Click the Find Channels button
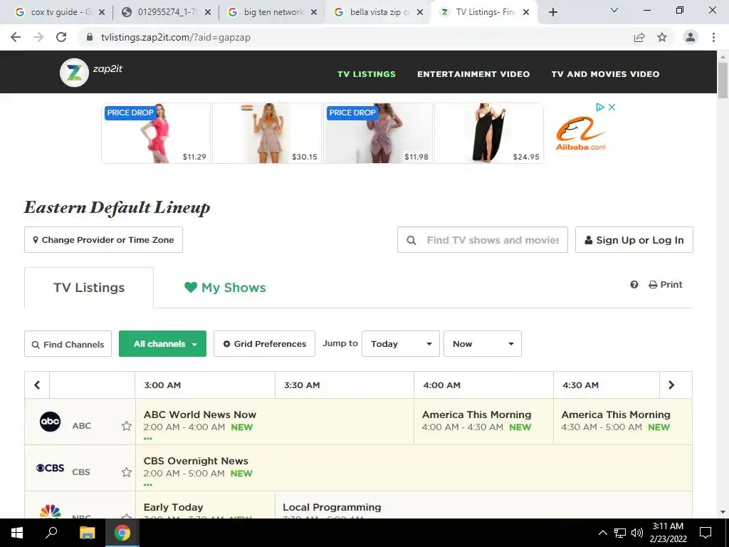 (x=68, y=344)
